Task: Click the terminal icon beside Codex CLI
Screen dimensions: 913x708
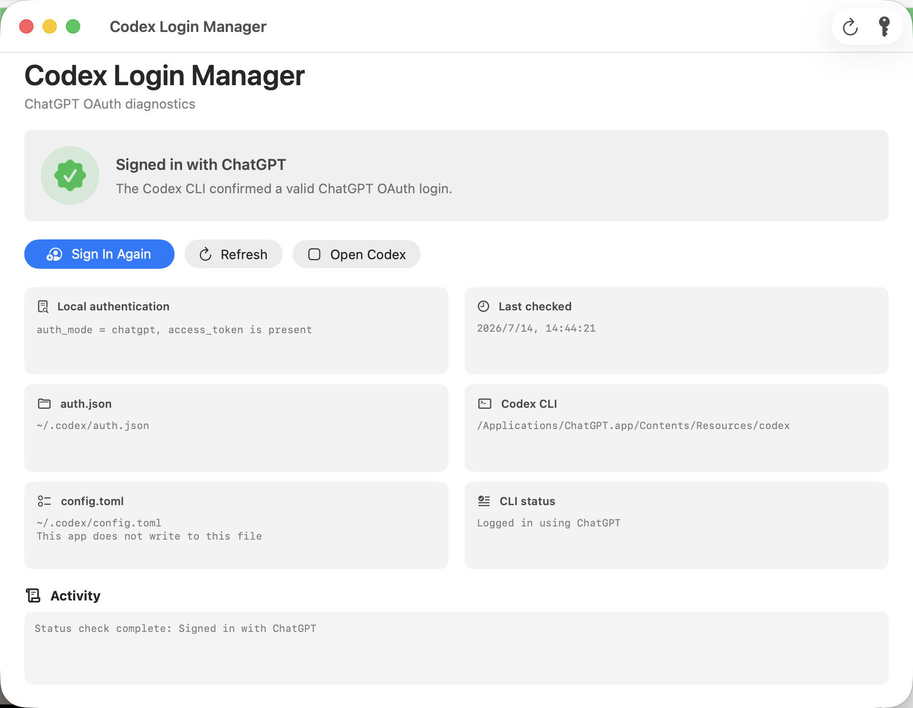Action: (x=485, y=404)
